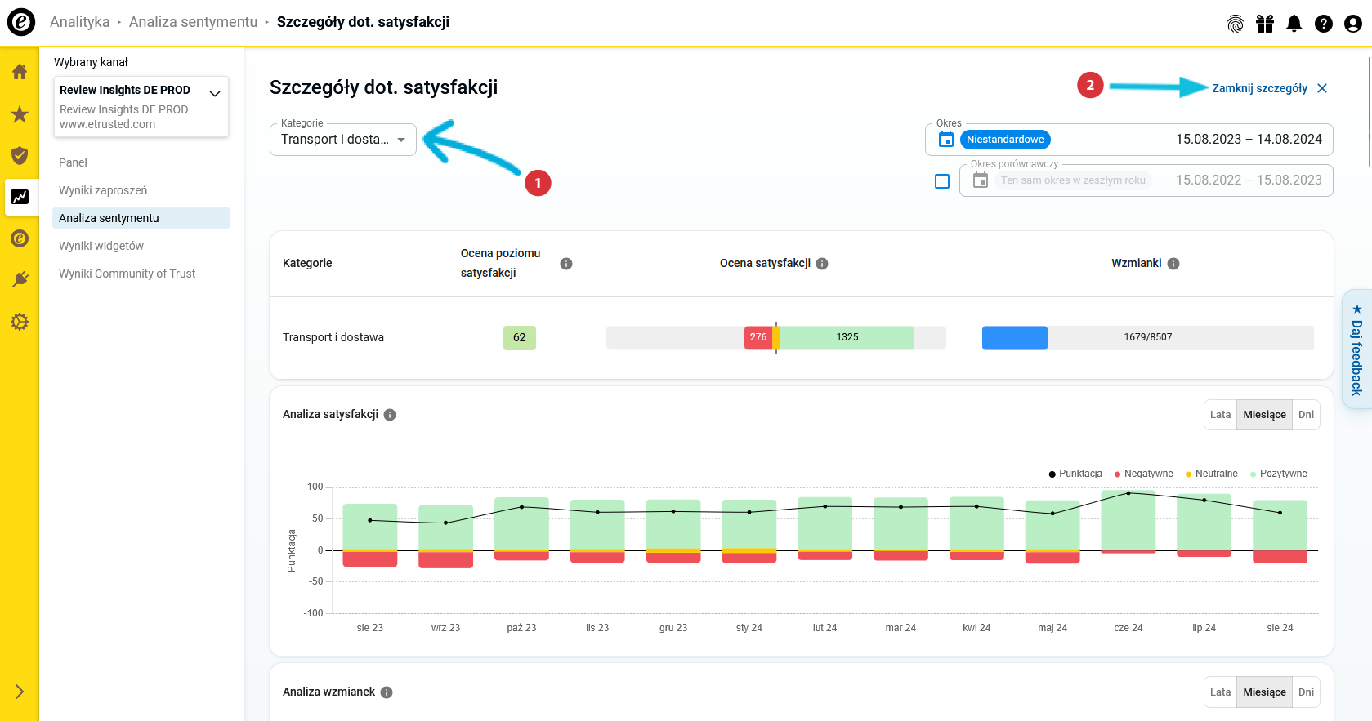Viewport: 1372px width, 721px height.
Task: Click the star reviews sidebar icon
Action: pos(20,114)
